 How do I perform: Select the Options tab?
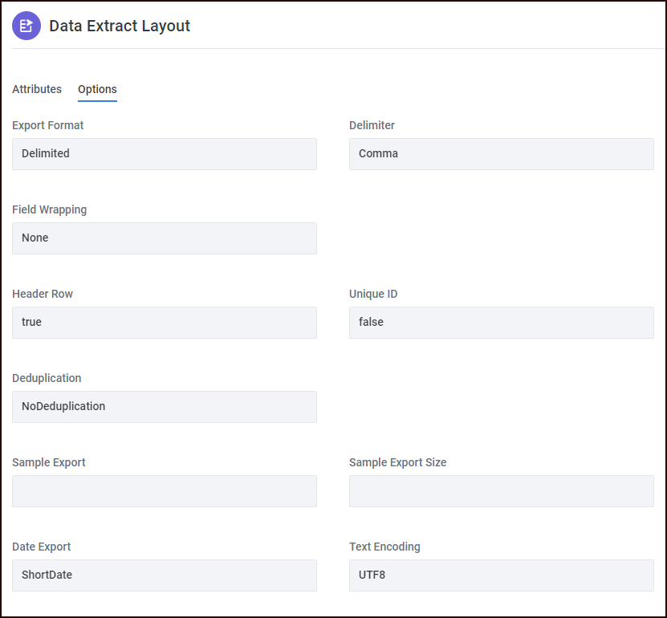[97, 89]
